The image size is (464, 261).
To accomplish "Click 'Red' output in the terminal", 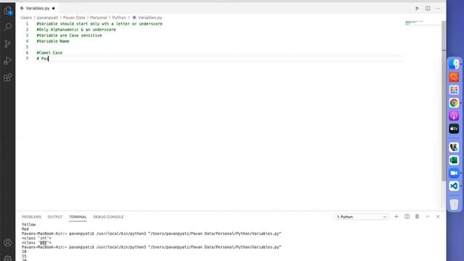I will [x=25, y=229].
